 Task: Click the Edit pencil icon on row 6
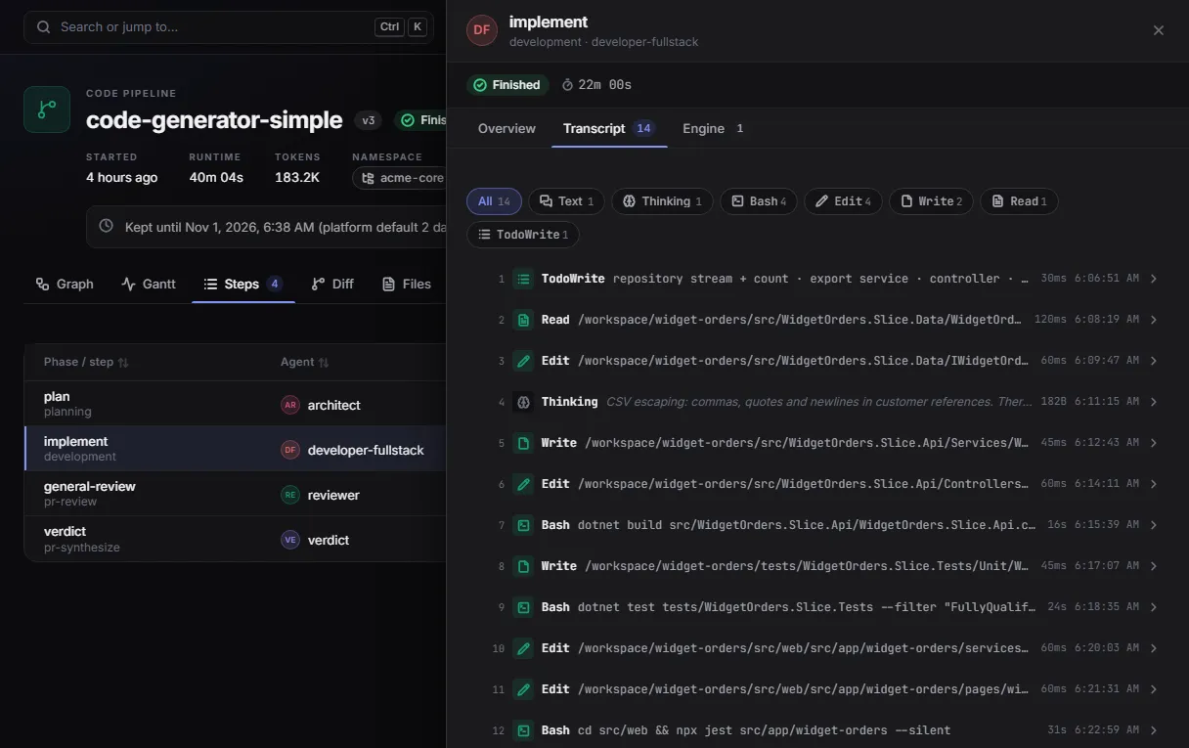pyautogui.click(x=523, y=484)
